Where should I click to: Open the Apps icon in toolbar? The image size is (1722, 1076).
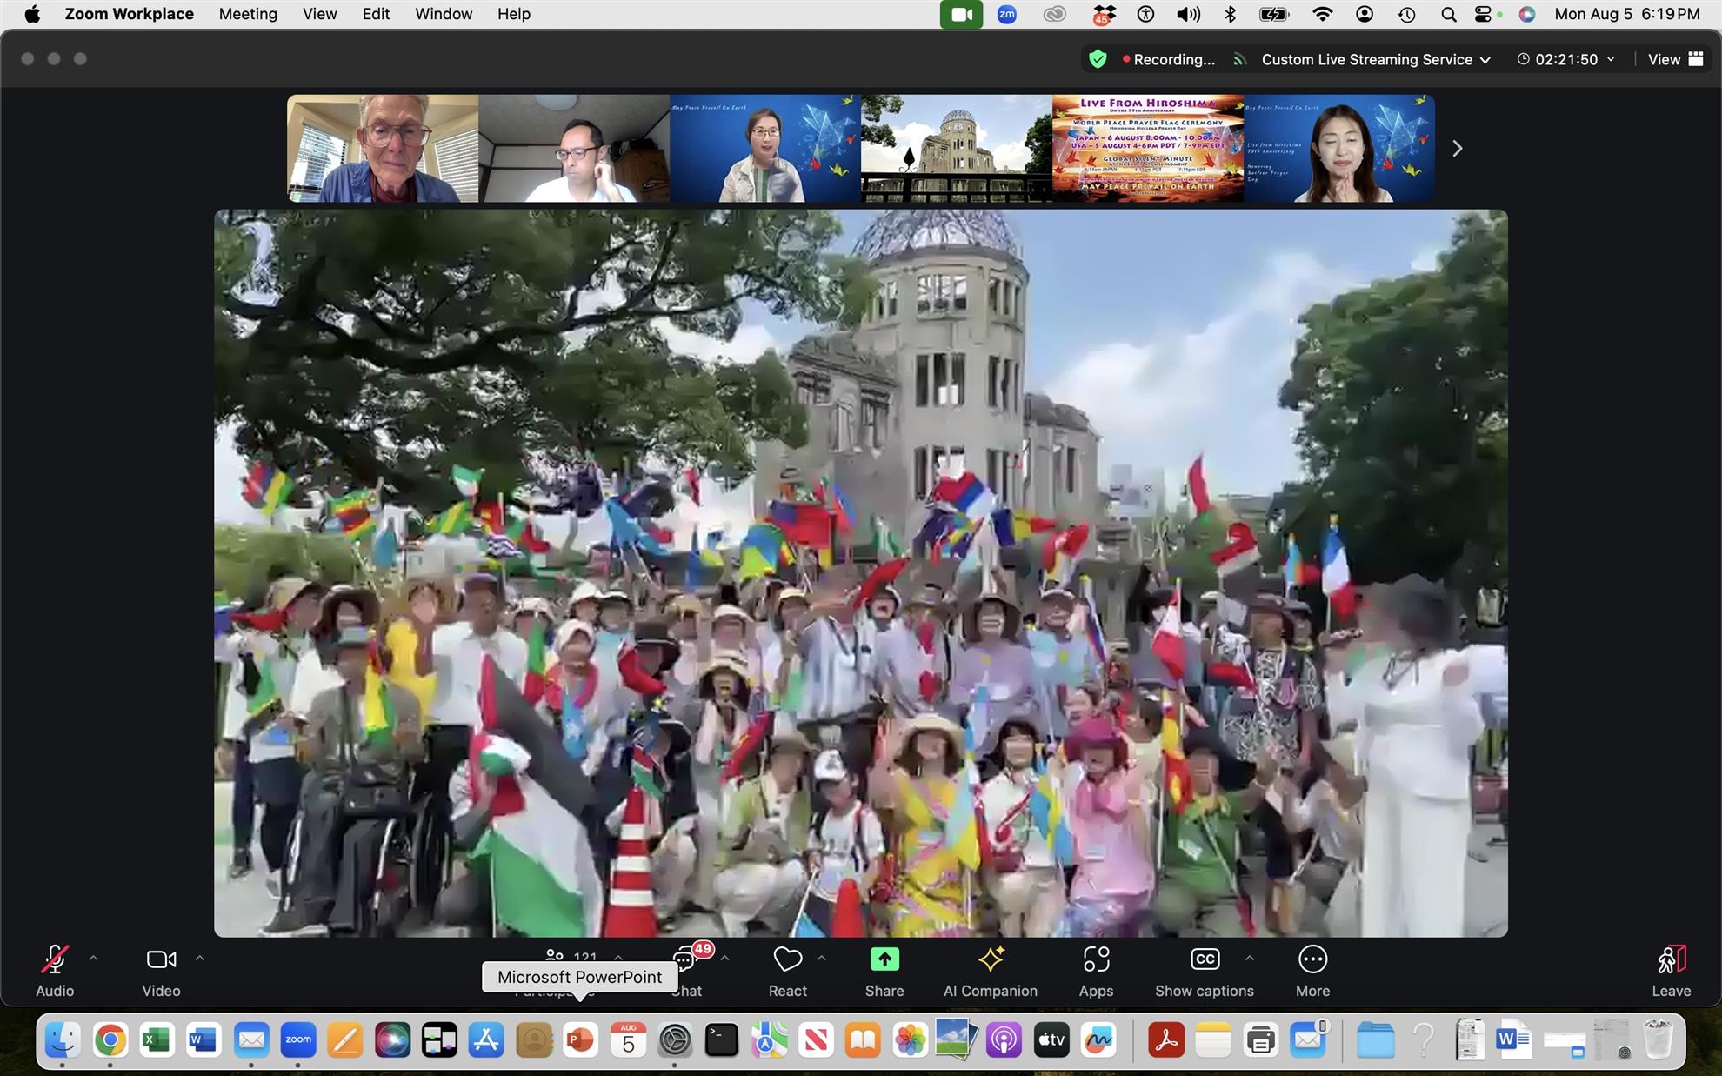[1096, 959]
